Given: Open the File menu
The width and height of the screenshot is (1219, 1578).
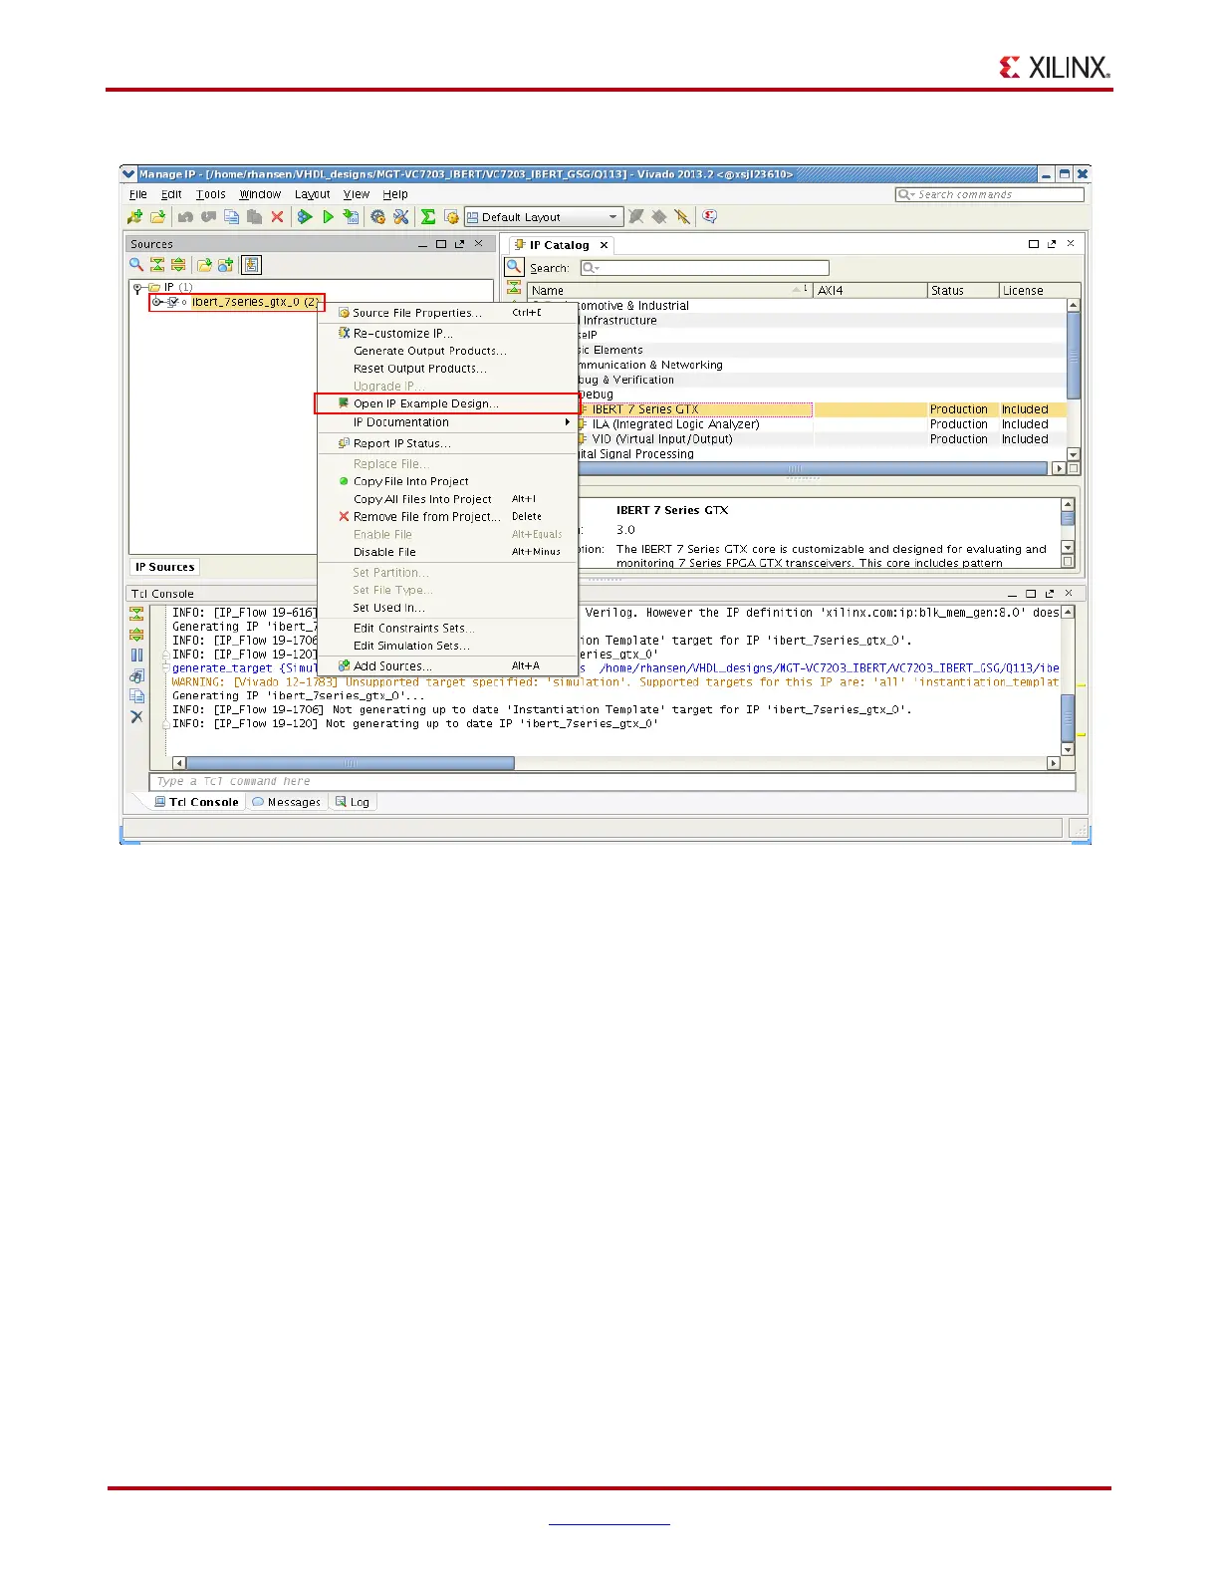Looking at the screenshot, I should [x=137, y=194].
